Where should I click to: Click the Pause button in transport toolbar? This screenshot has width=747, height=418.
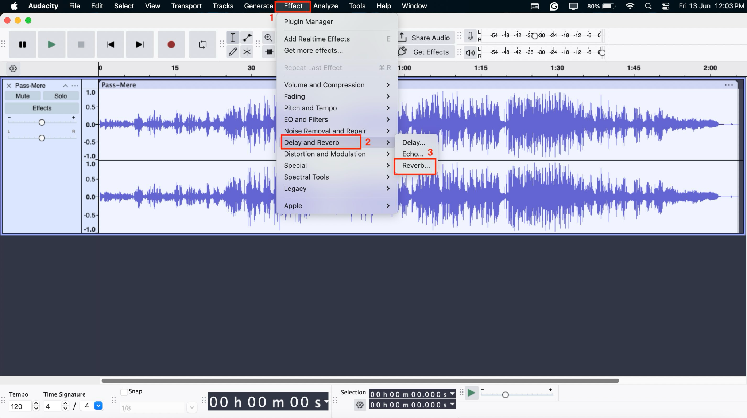[23, 44]
